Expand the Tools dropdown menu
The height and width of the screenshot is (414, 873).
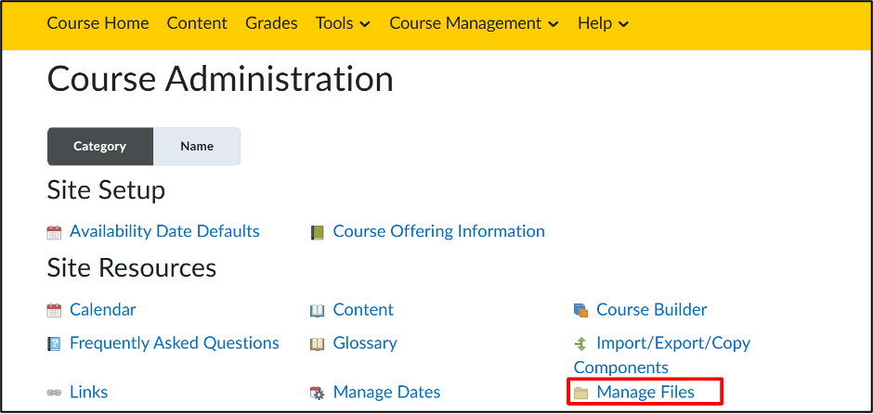point(343,23)
